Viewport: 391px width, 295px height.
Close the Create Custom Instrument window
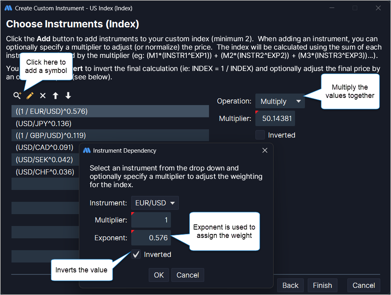(x=378, y=8)
